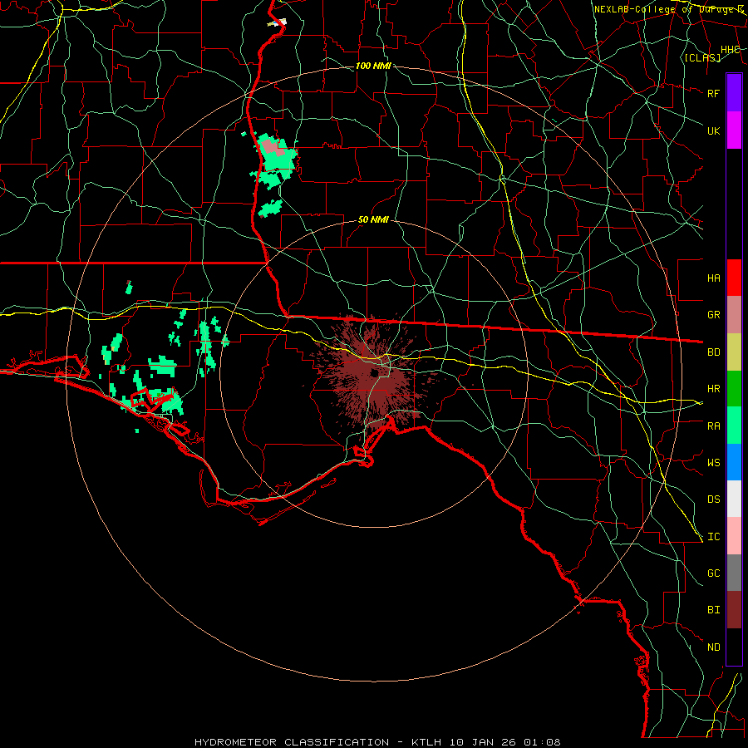Click the WS legend label
Image resolution: width=748 pixels, height=748 pixels.
(713, 462)
